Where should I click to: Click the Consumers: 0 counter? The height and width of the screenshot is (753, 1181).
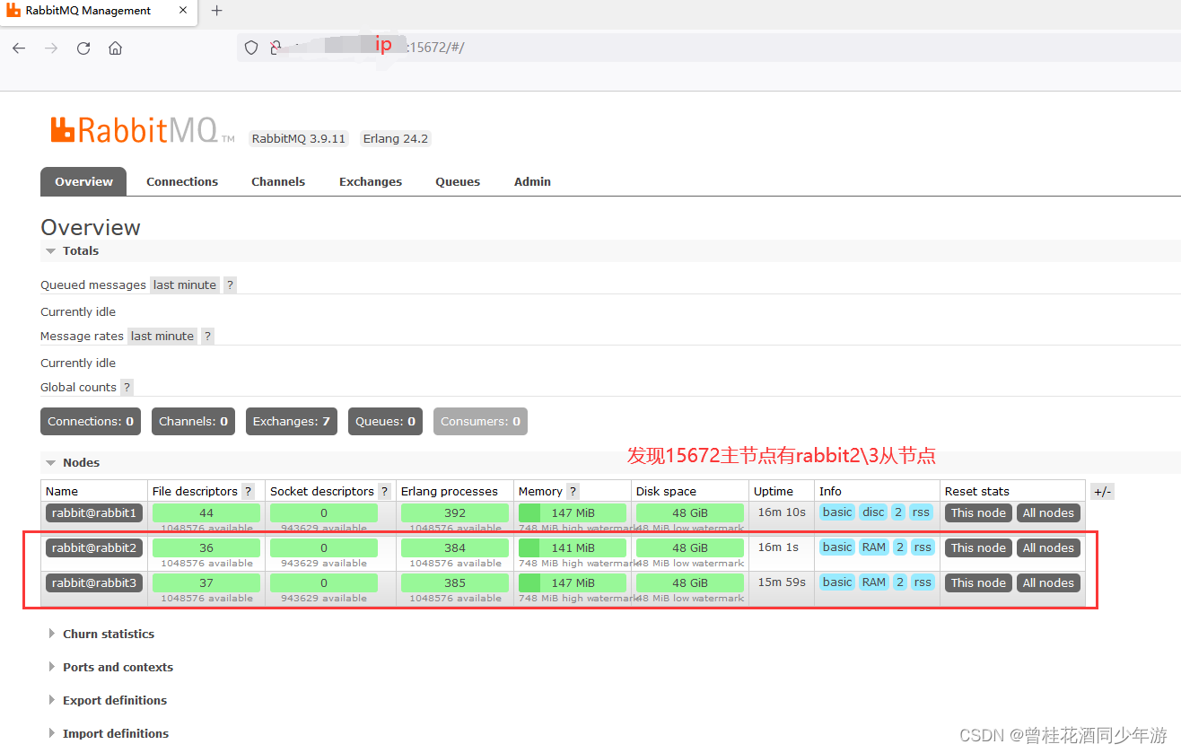click(x=480, y=421)
